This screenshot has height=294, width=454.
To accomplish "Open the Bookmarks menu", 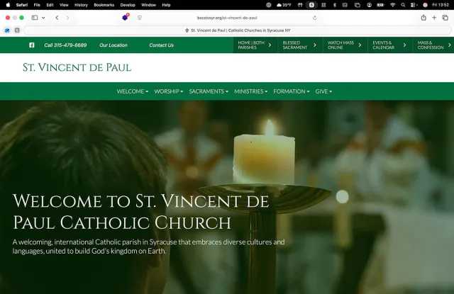I will [x=104, y=5].
